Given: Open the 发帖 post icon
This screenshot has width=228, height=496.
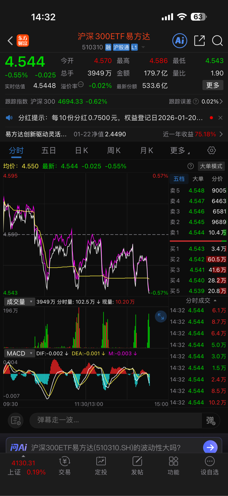Looking at the screenshot, I should pyautogui.click(x=137, y=466).
